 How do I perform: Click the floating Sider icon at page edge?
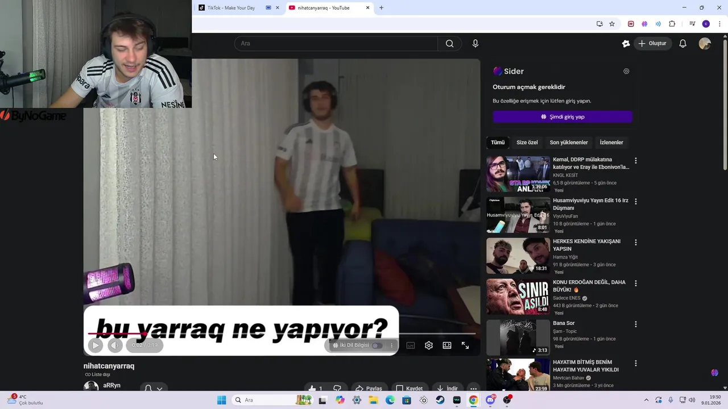[x=714, y=373]
